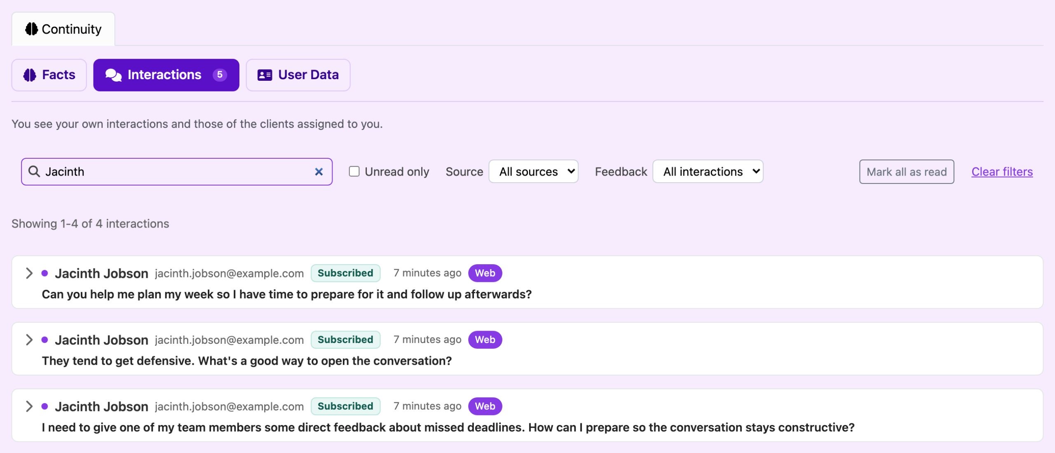The width and height of the screenshot is (1055, 453).
Task: Click the Continuity brain logo icon
Action: click(x=31, y=29)
